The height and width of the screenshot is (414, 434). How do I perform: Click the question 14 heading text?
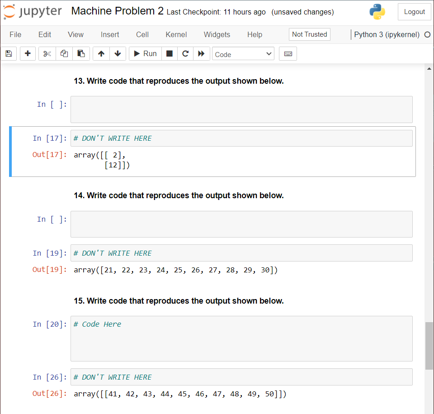click(179, 195)
